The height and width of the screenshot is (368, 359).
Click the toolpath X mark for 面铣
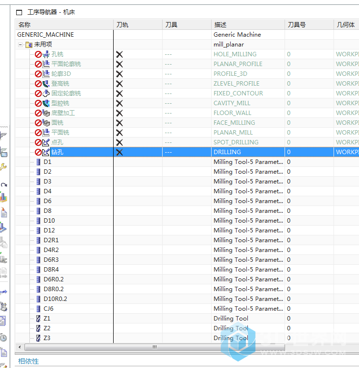(120, 123)
